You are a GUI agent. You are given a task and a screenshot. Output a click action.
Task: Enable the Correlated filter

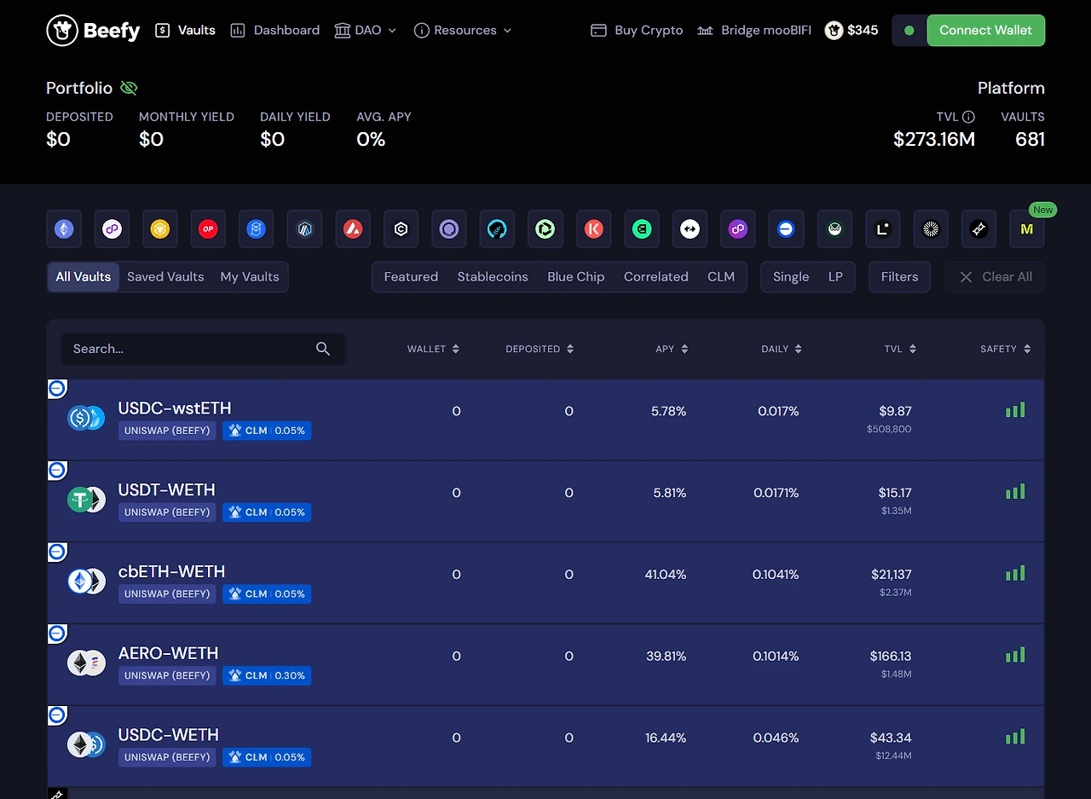click(x=656, y=277)
